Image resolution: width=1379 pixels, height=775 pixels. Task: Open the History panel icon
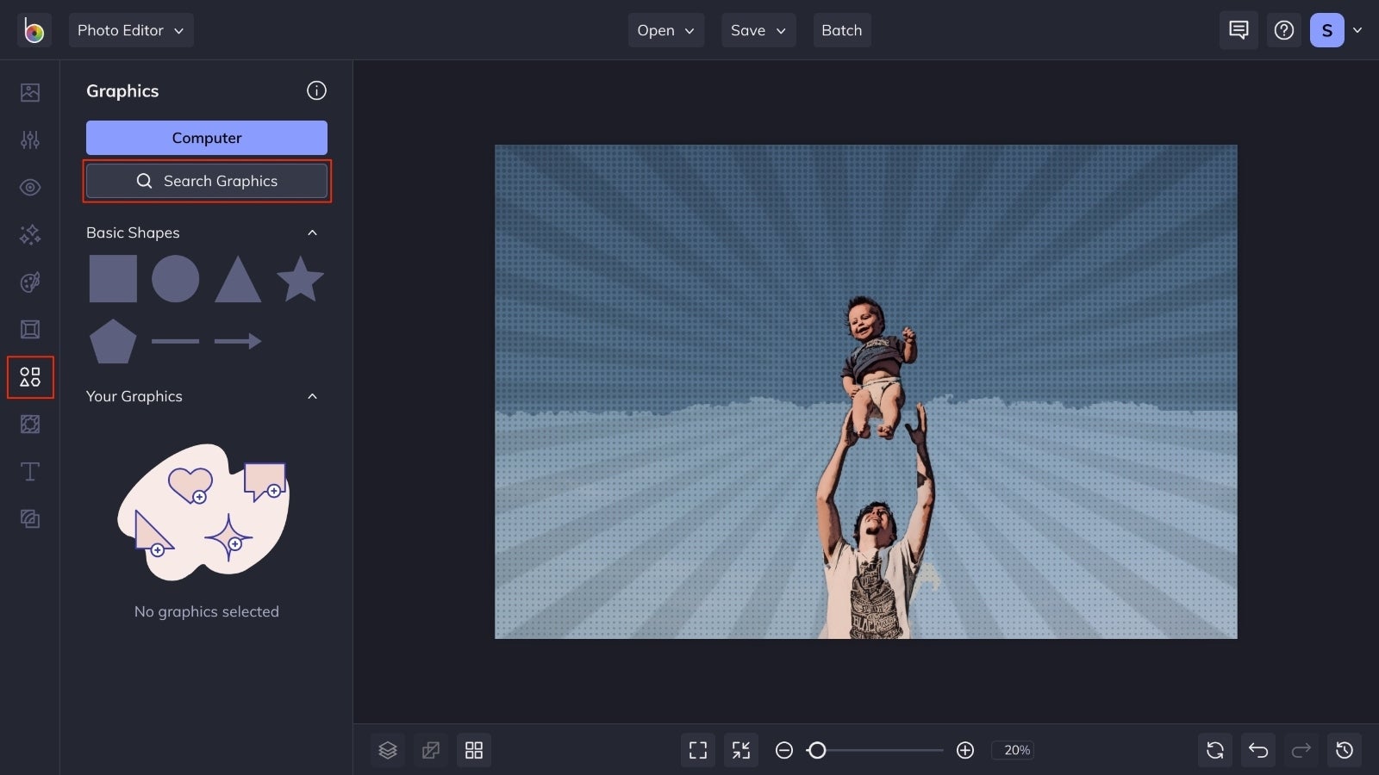tap(1344, 750)
